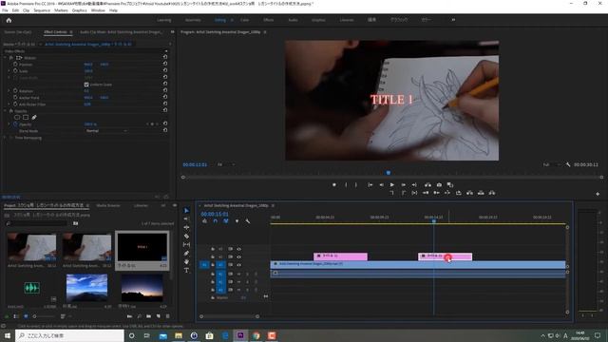608x342 pixels.
Task: Open Program Monitor zoom level dropdown
Action: (x=226, y=164)
